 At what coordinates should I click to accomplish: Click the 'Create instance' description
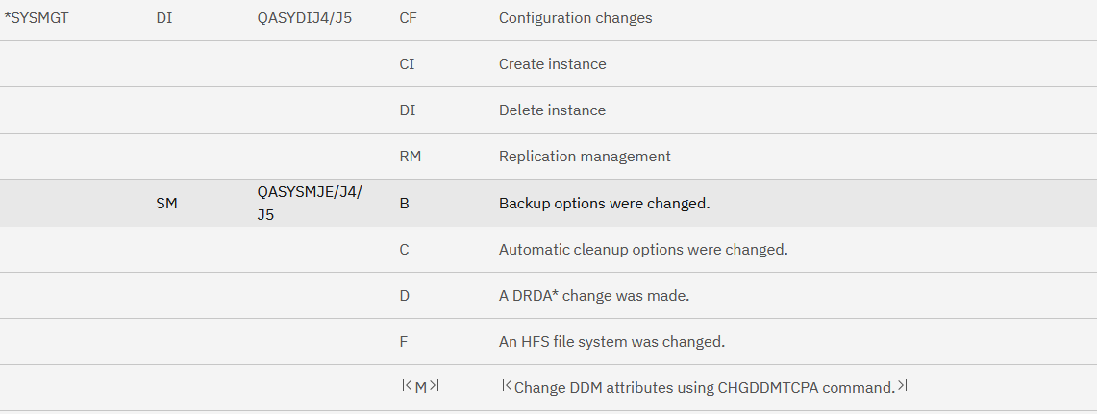pos(552,64)
